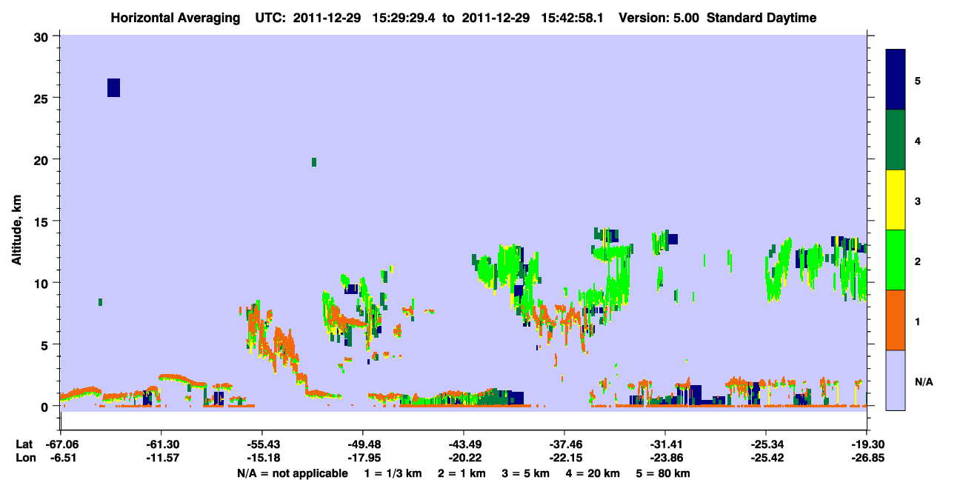Click longitude value '-23.86'
This screenshot has height=494, width=963.
pos(665,458)
